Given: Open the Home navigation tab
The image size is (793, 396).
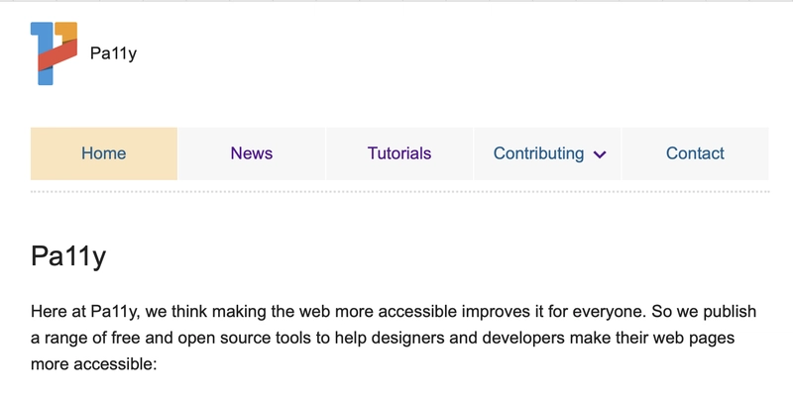Looking at the screenshot, I should (x=104, y=153).
